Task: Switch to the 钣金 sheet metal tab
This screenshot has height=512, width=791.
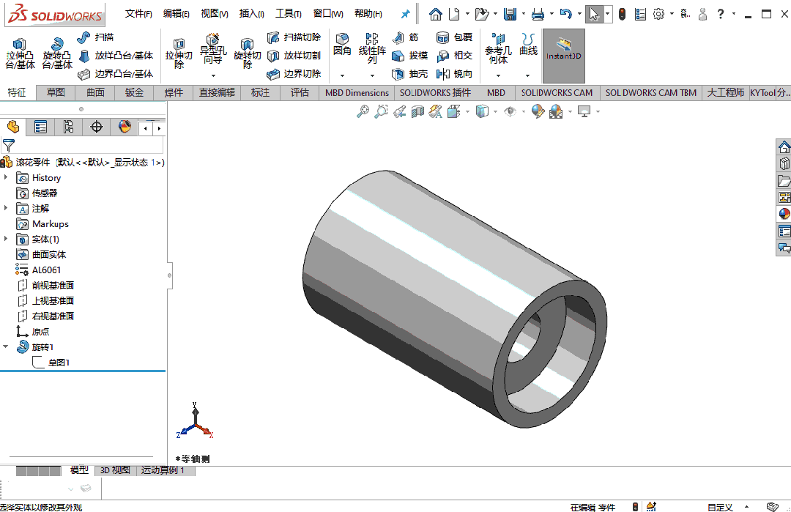Action: click(134, 92)
